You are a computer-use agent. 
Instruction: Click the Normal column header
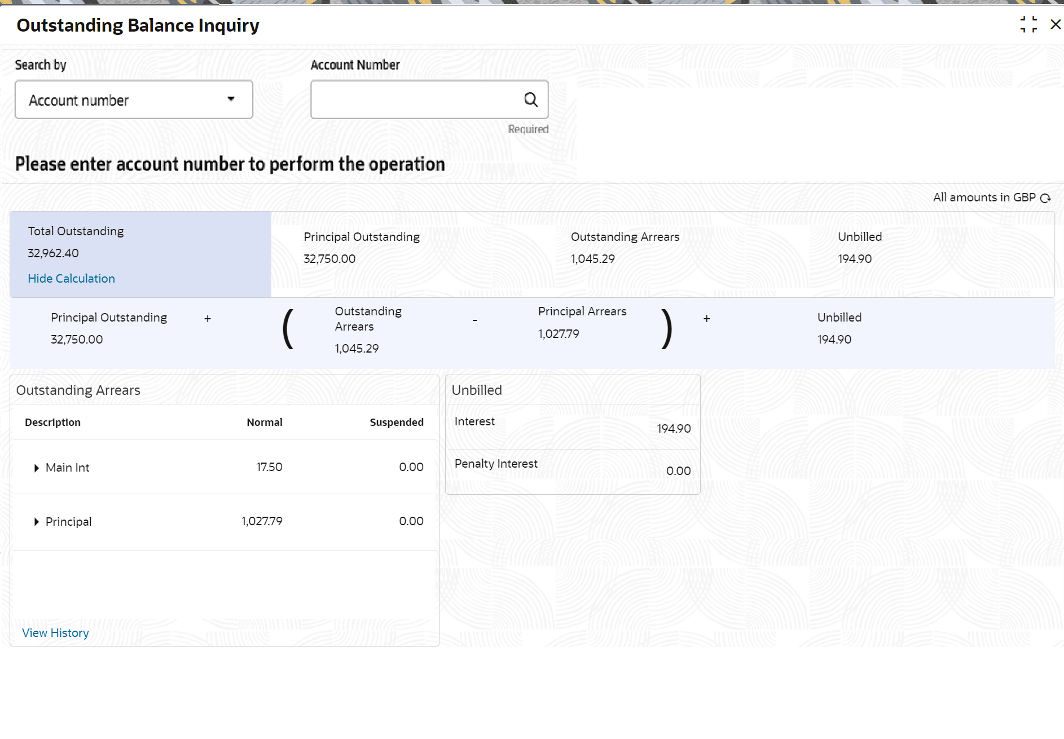(x=264, y=423)
